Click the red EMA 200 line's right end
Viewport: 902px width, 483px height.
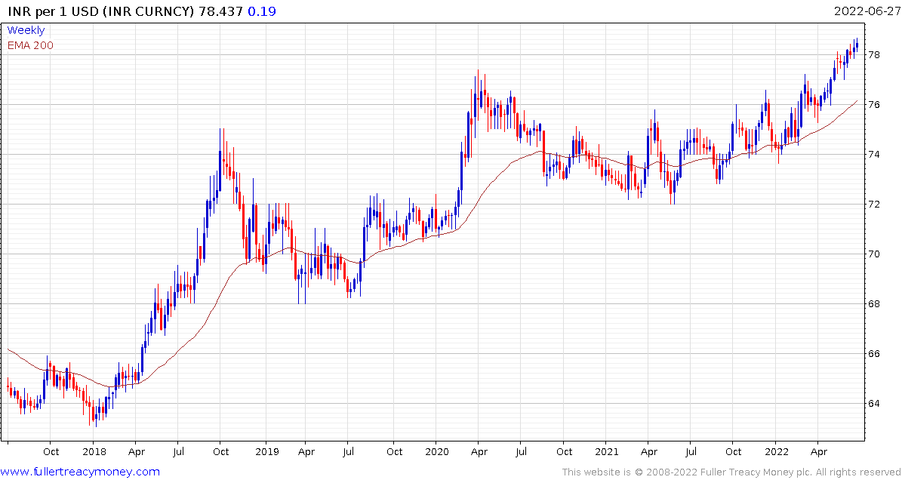pos(857,100)
